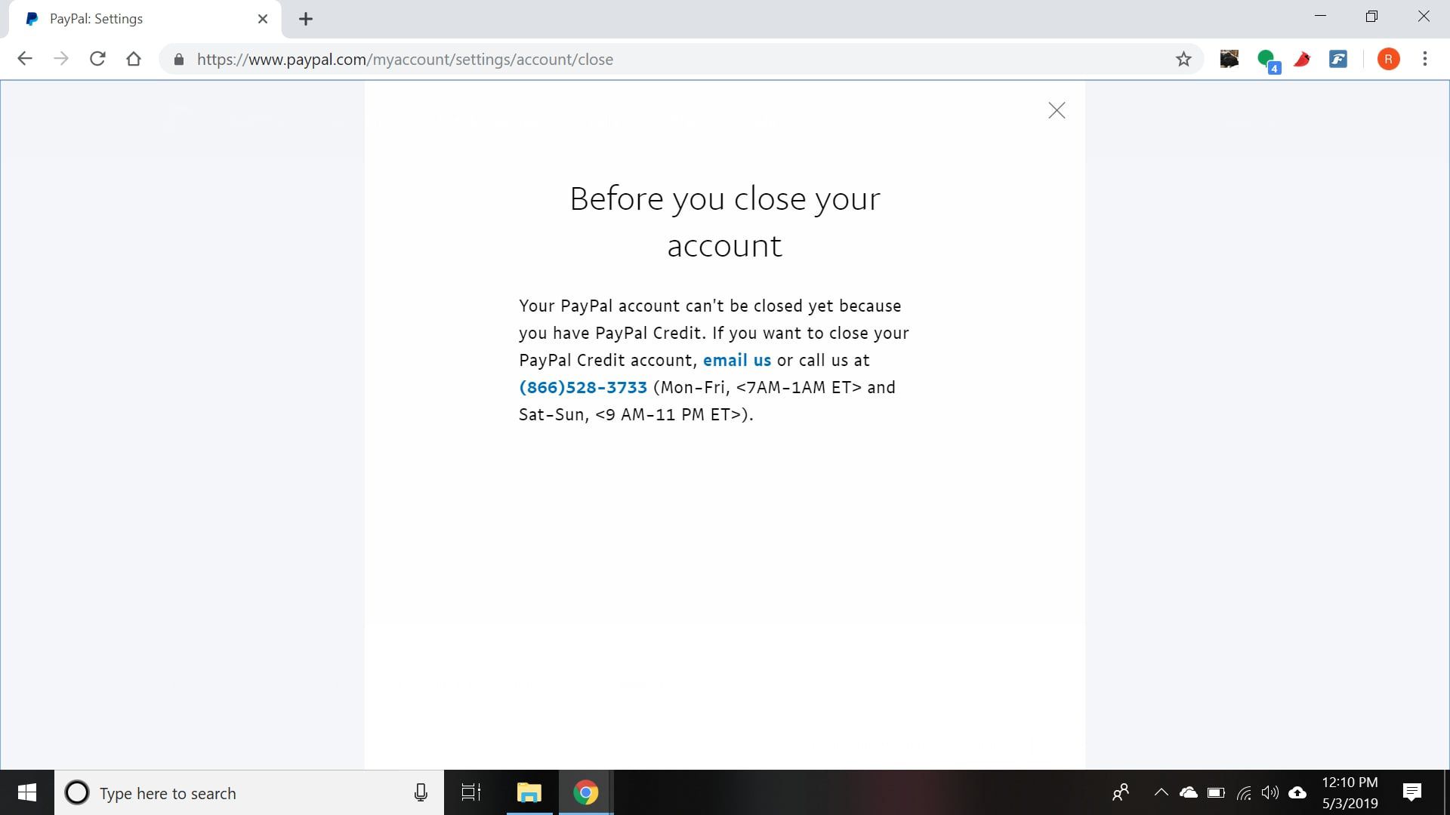
Task: Open the dark image extension icon
Action: point(1229,59)
